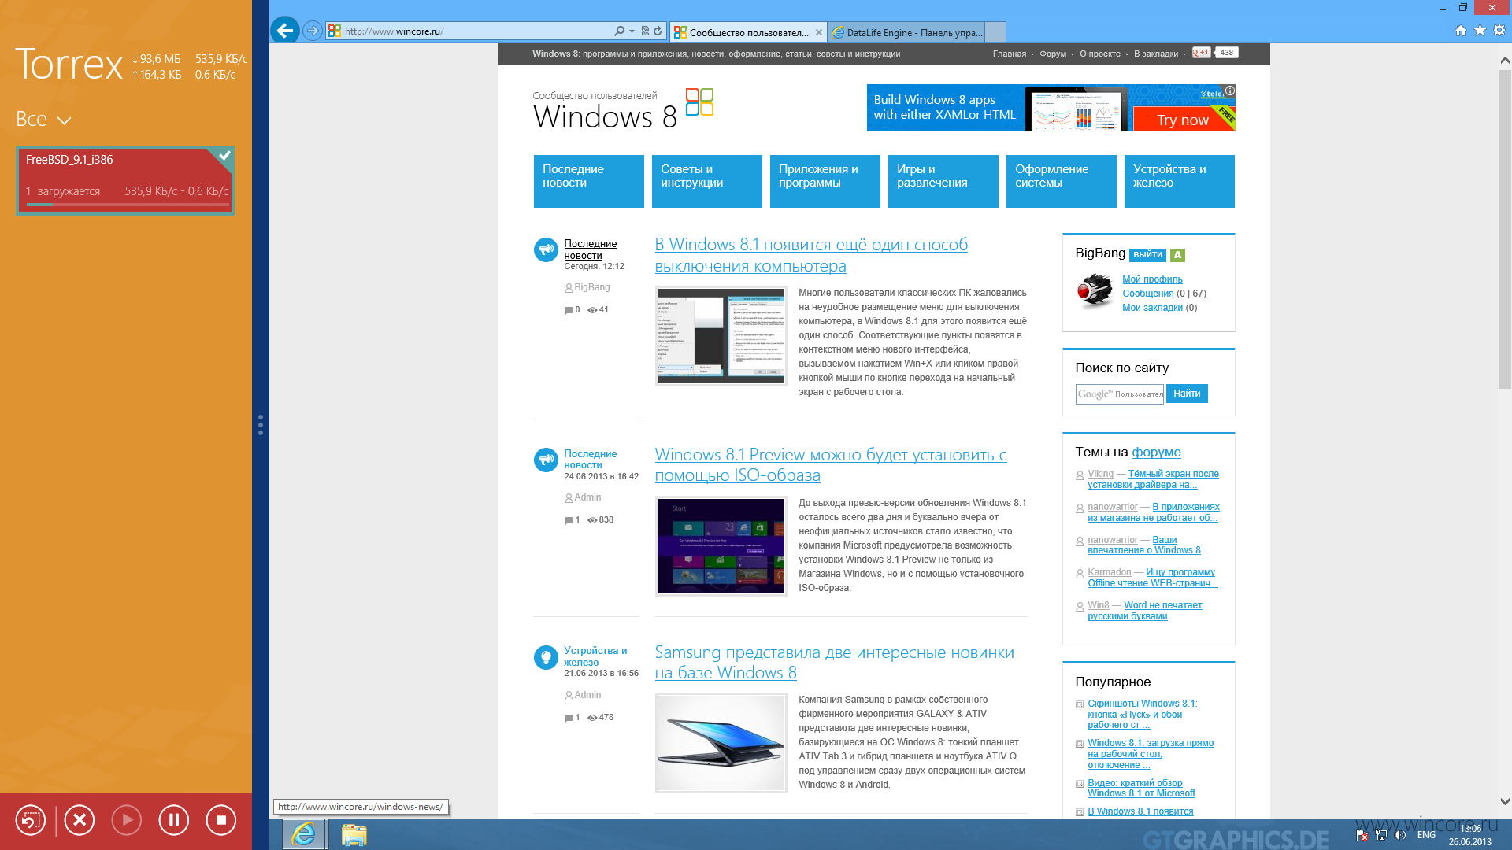Click the Torrex clear selection icon
The height and width of the screenshot is (850, 1512).
pos(31,820)
